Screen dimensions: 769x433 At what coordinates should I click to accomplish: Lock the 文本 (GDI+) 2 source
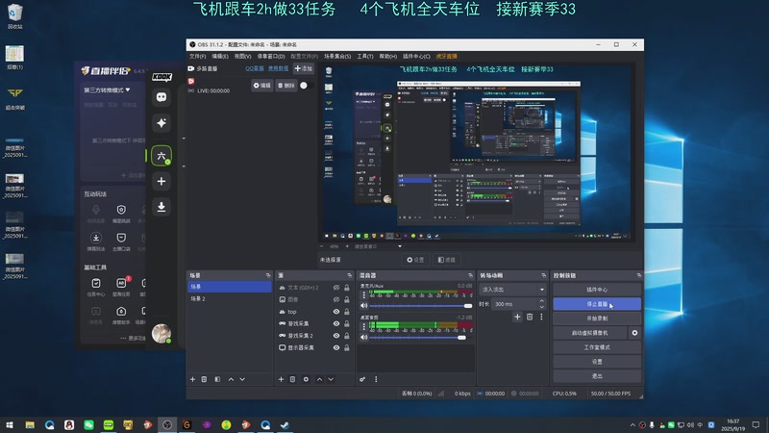[347, 288]
